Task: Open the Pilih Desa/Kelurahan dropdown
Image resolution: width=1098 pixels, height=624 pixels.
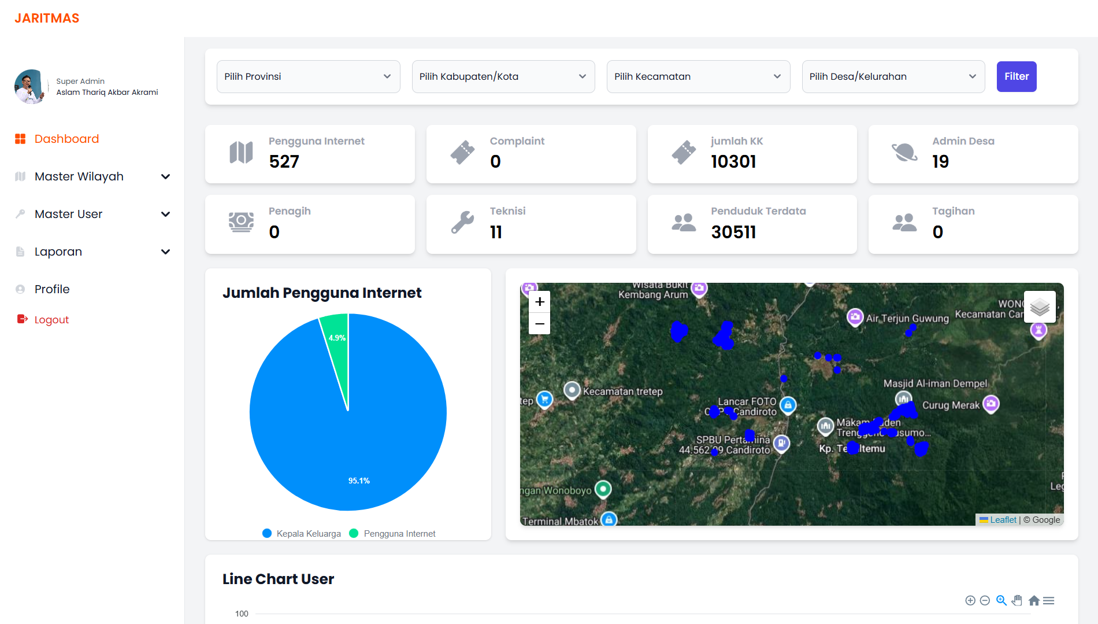Action: coord(893,76)
